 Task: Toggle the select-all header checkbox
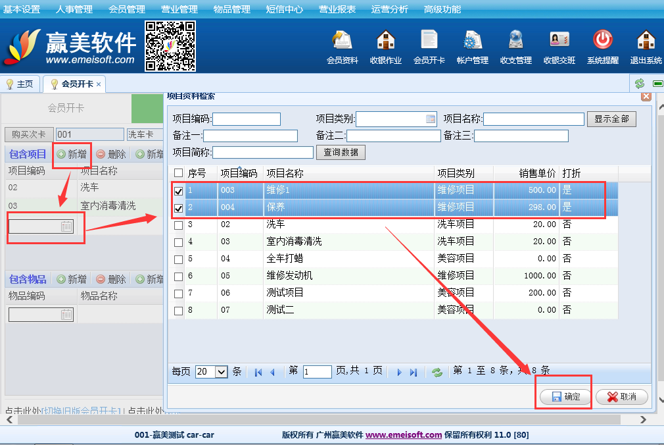(x=178, y=173)
